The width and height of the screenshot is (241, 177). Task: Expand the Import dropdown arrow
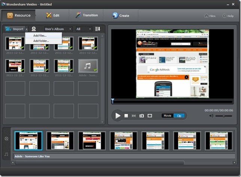coord(27,29)
